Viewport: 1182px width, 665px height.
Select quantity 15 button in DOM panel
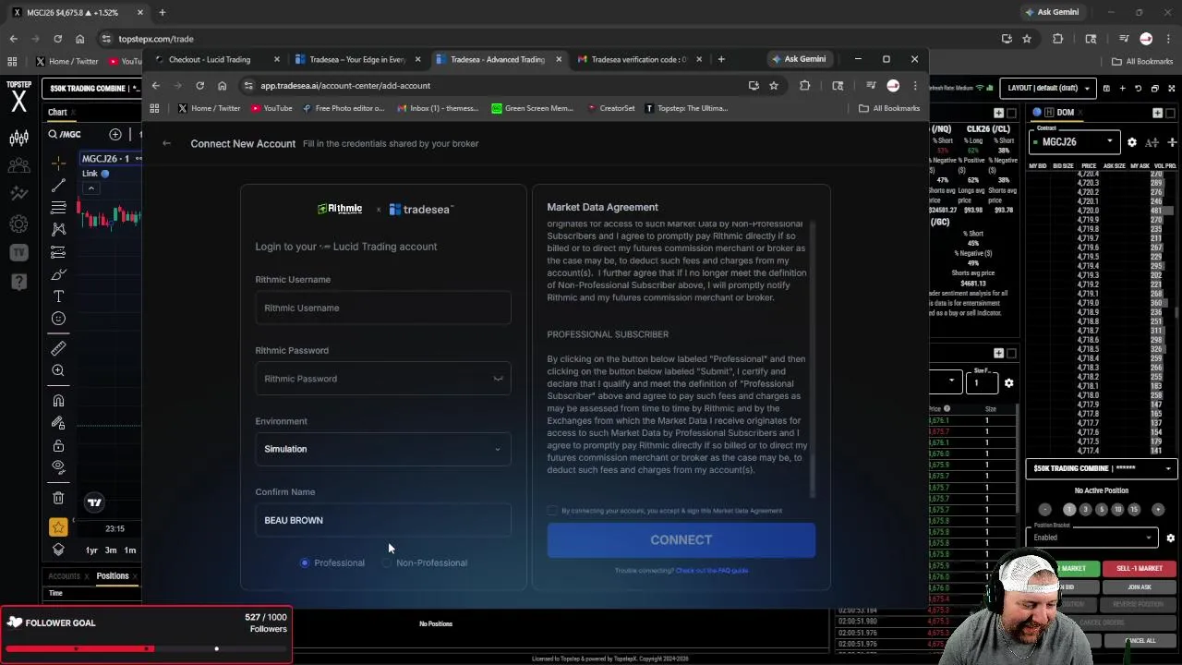coord(1134,509)
